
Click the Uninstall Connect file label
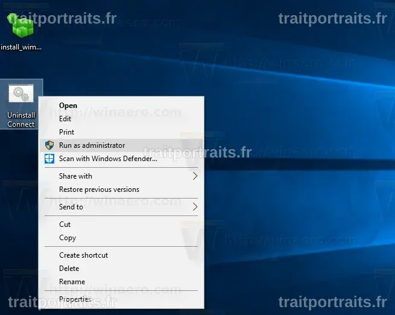click(21, 119)
